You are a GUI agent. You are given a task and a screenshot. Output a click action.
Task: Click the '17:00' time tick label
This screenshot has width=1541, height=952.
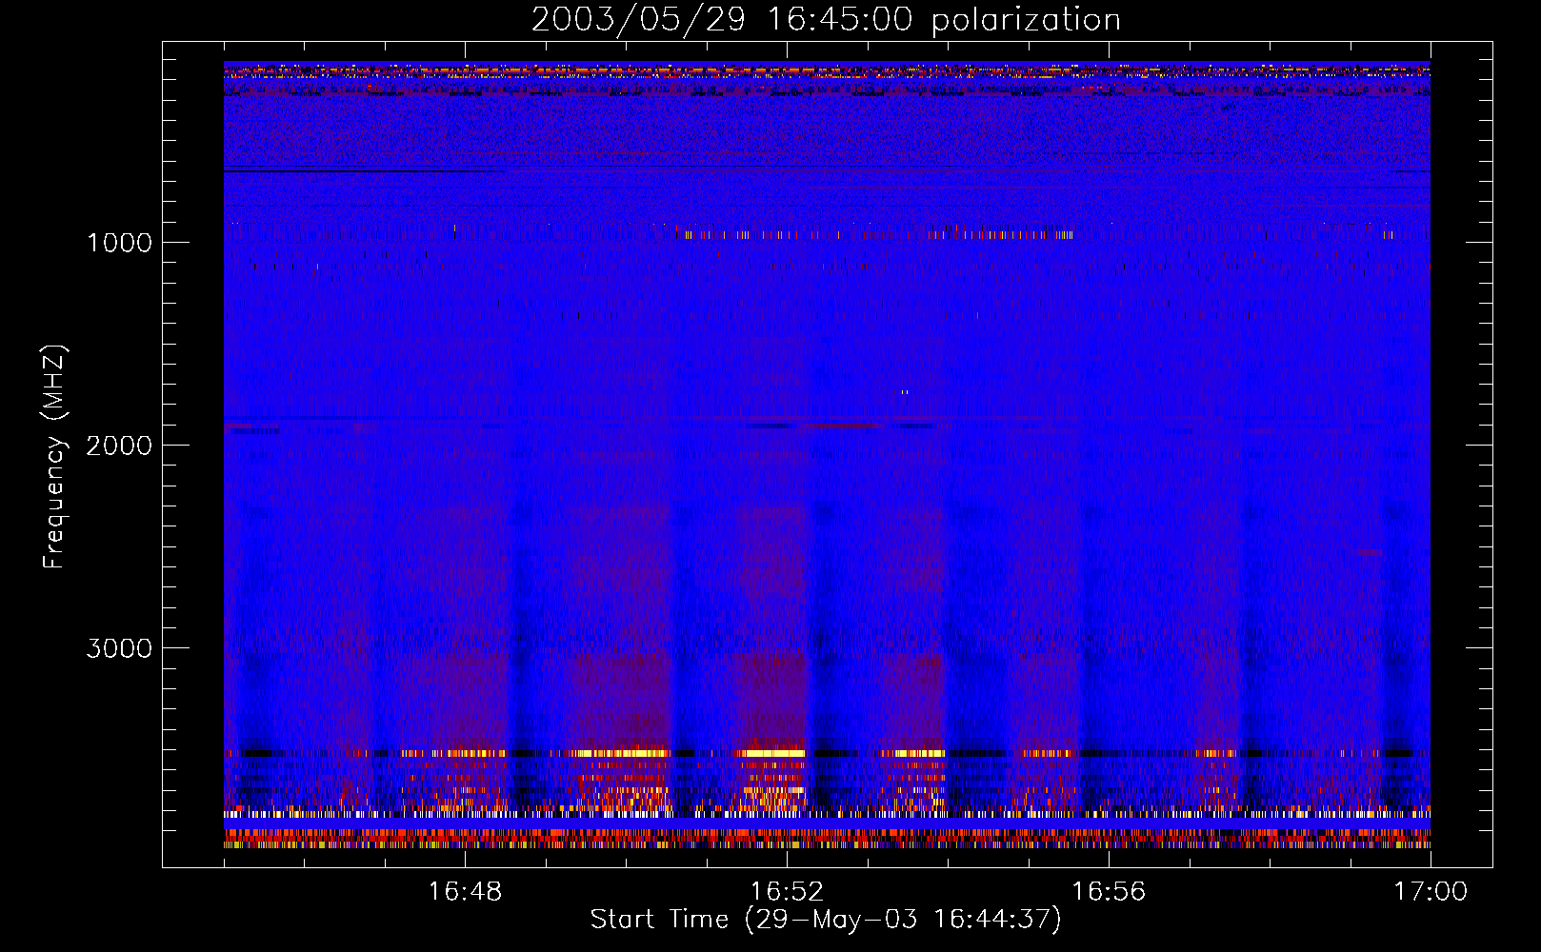(x=1431, y=892)
